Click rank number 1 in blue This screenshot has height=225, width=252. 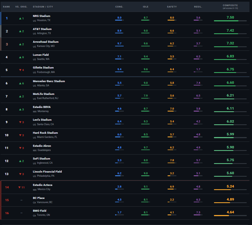7,18
